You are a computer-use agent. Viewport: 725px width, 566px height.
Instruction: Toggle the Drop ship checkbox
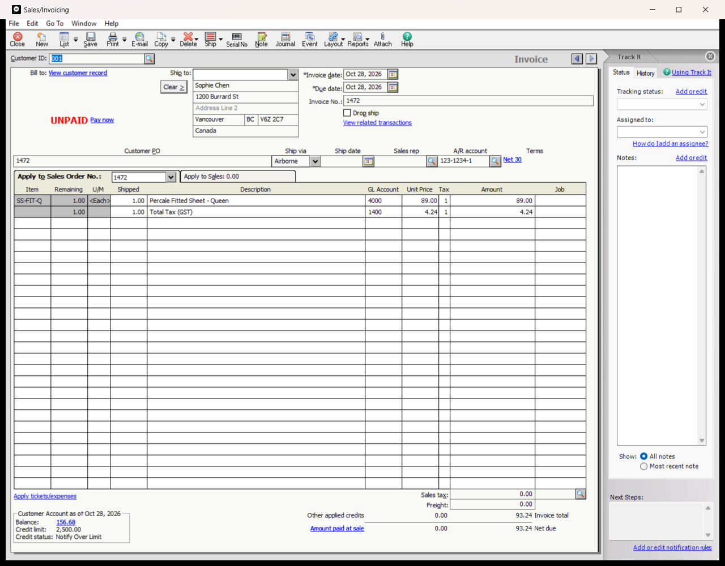click(347, 113)
